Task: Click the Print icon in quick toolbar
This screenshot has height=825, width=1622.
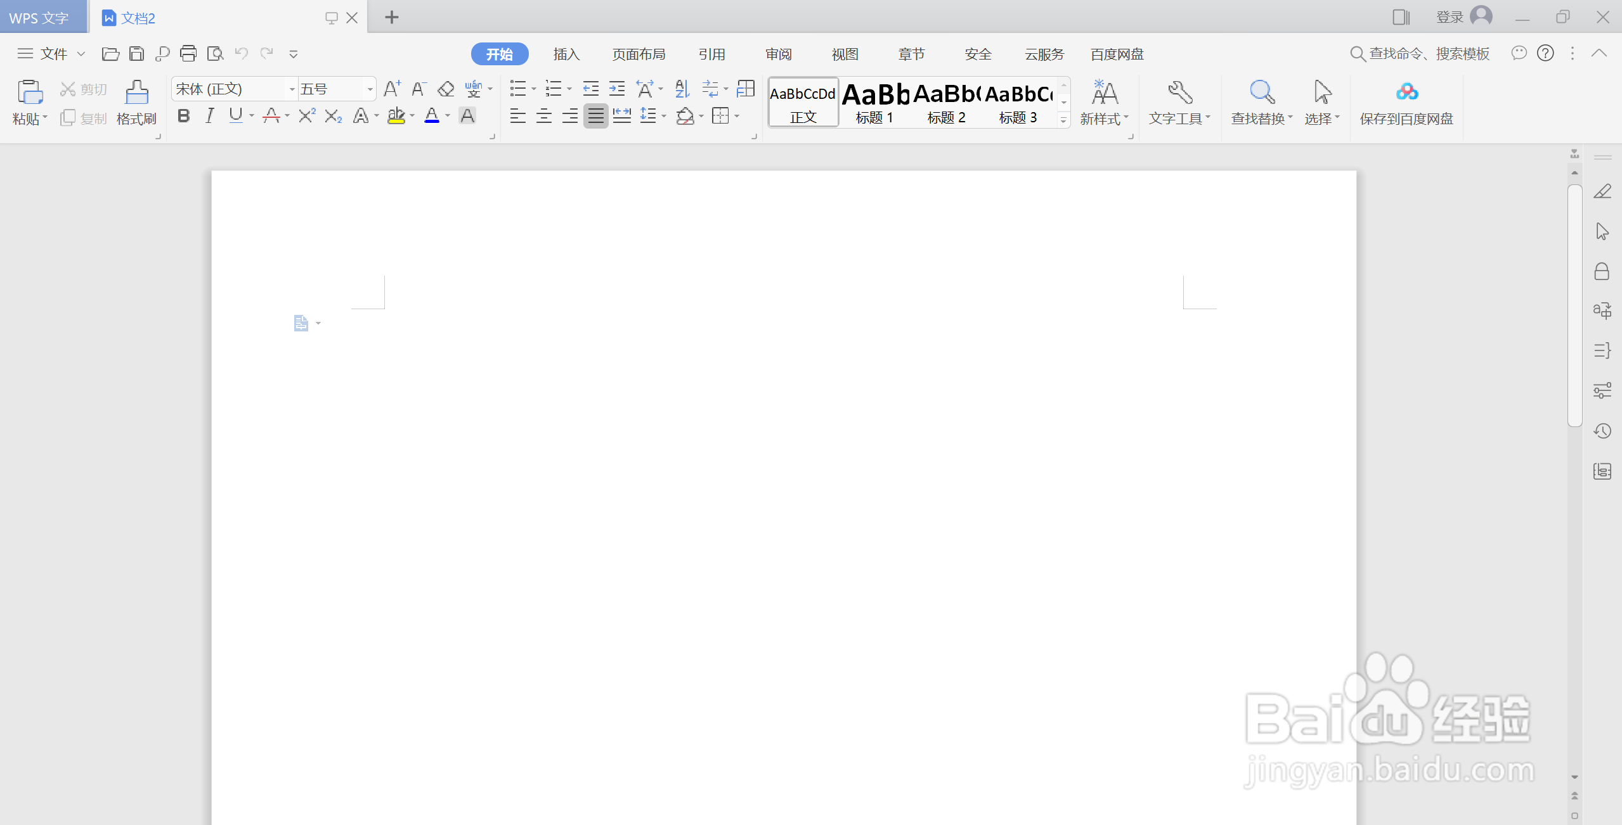Action: 188,54
